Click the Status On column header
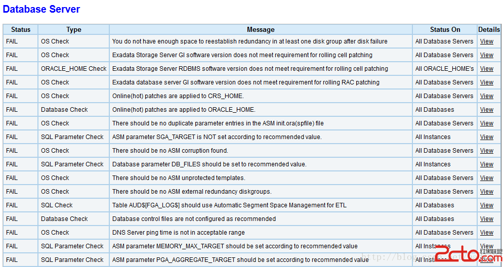The height and width of the screenshot is (267, 504). pyautogui.click(x=445, y=29)
